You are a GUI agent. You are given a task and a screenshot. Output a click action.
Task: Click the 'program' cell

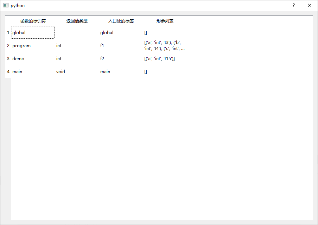click(x=33, y=45)
